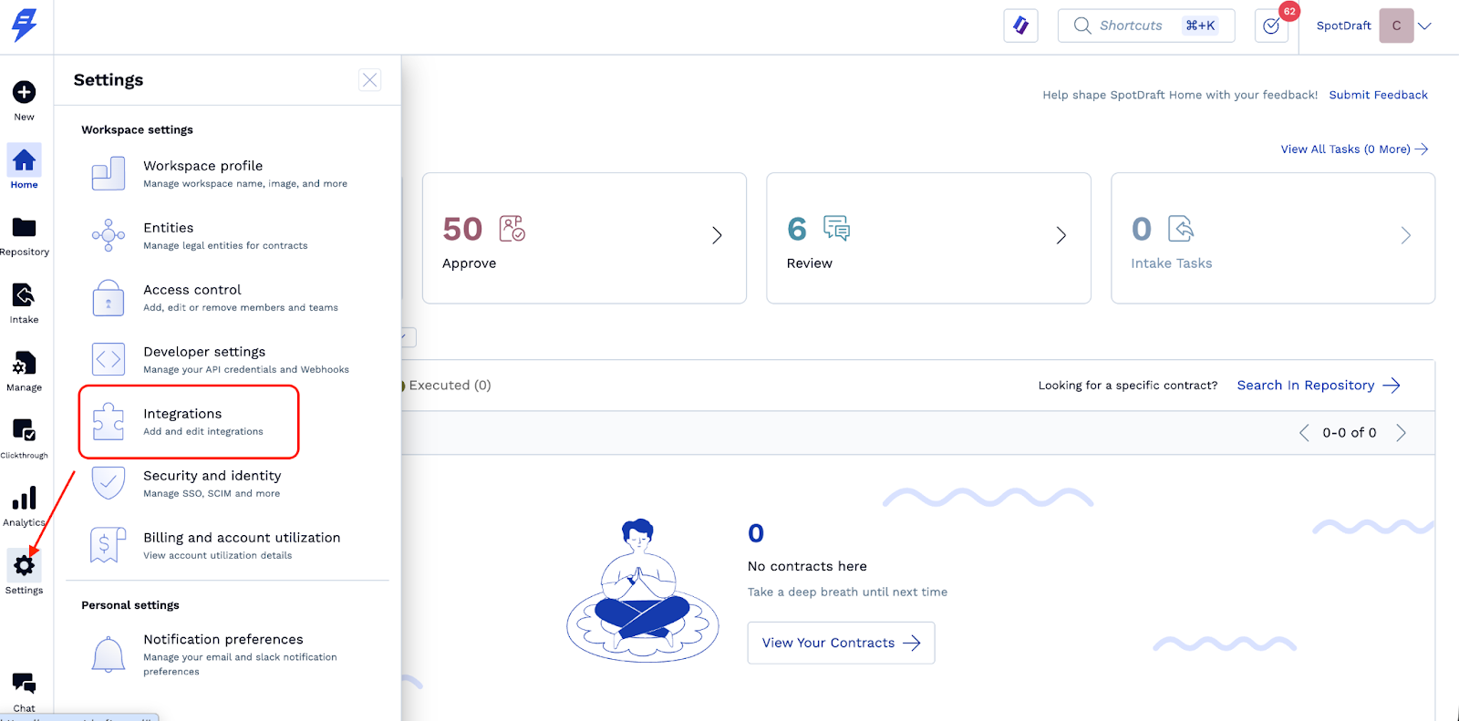Go to previous page of contracts

[1304, 433]
